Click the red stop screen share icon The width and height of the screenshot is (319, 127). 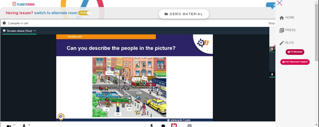pyautogui.click(x=174, y=125)
